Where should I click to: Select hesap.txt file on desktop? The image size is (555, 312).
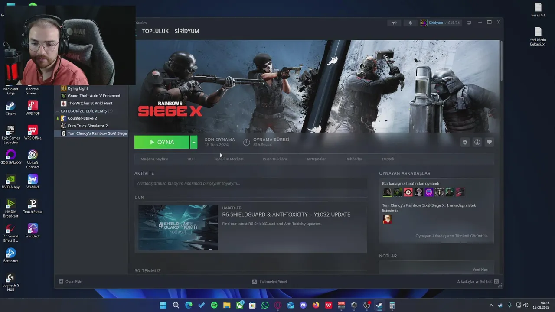[x=538, y=10]
